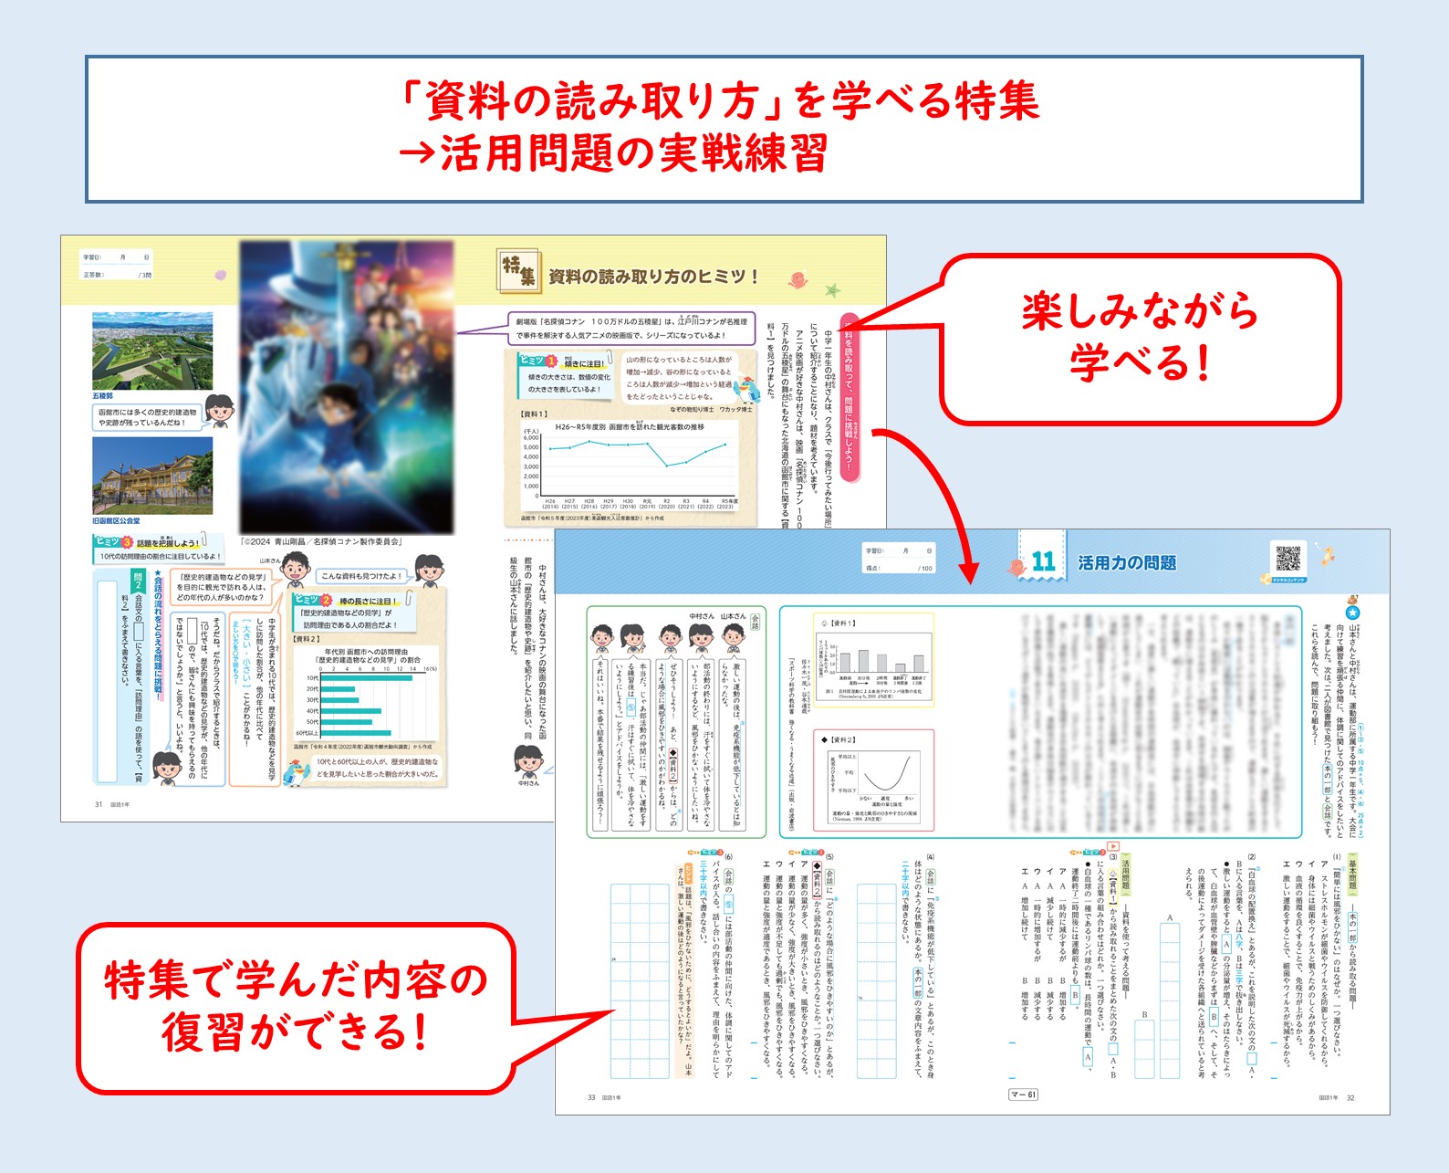
Task: Click the マー61 box at the page bottom
Action: click(1023, 1094)
